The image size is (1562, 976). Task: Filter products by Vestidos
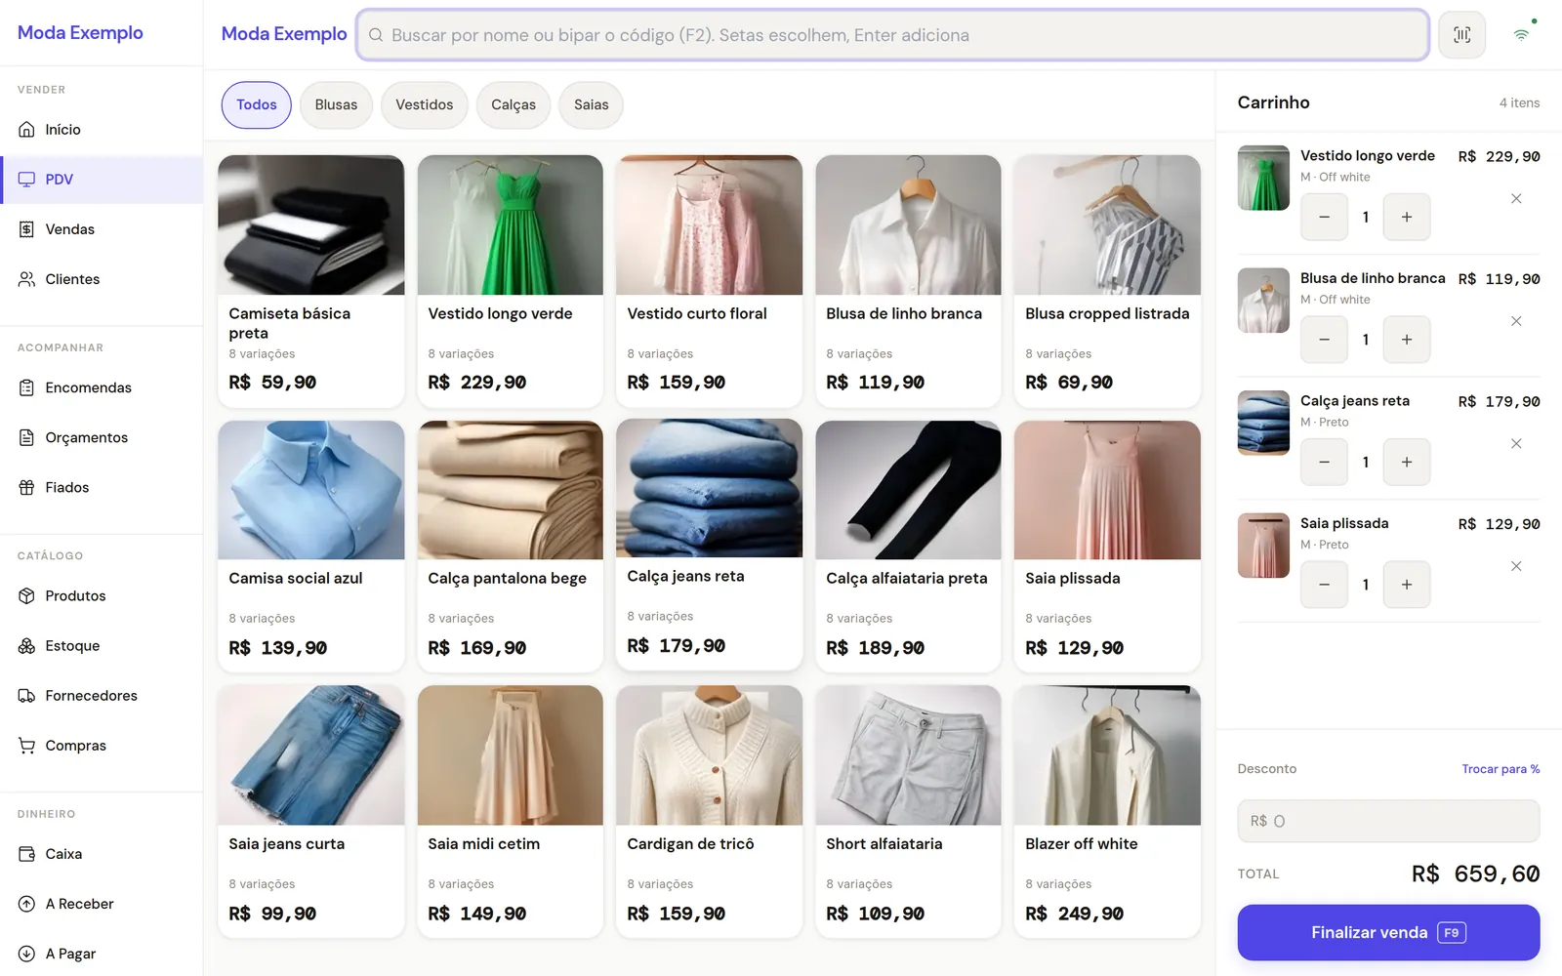pyautogui.click(x=424, y=105)
